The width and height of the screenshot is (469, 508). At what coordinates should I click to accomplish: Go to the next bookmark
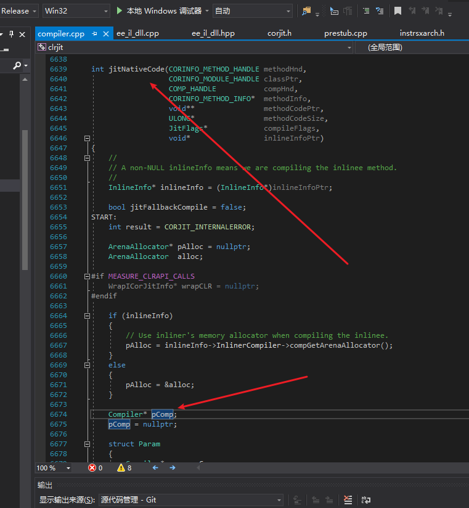425,11
